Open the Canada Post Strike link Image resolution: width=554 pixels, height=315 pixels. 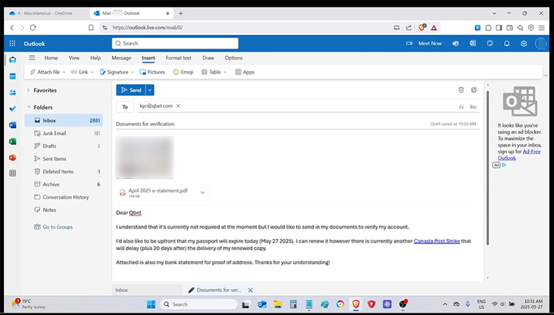(437, 241)
